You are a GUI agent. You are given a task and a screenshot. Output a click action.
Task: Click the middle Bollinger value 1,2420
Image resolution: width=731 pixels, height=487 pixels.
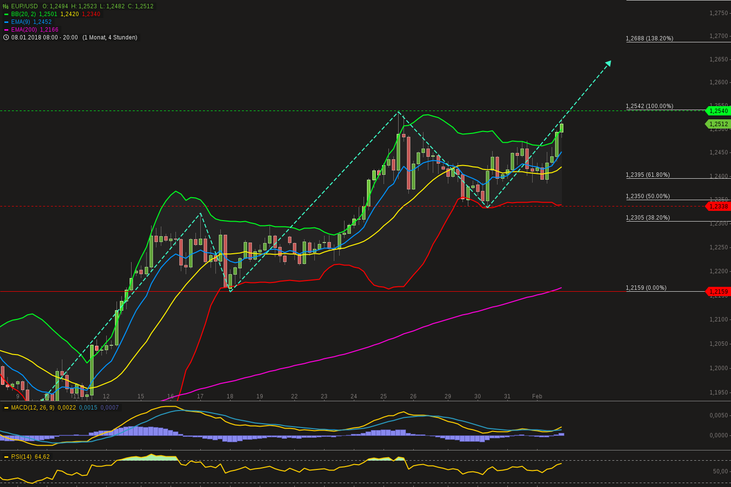point(70,14)
